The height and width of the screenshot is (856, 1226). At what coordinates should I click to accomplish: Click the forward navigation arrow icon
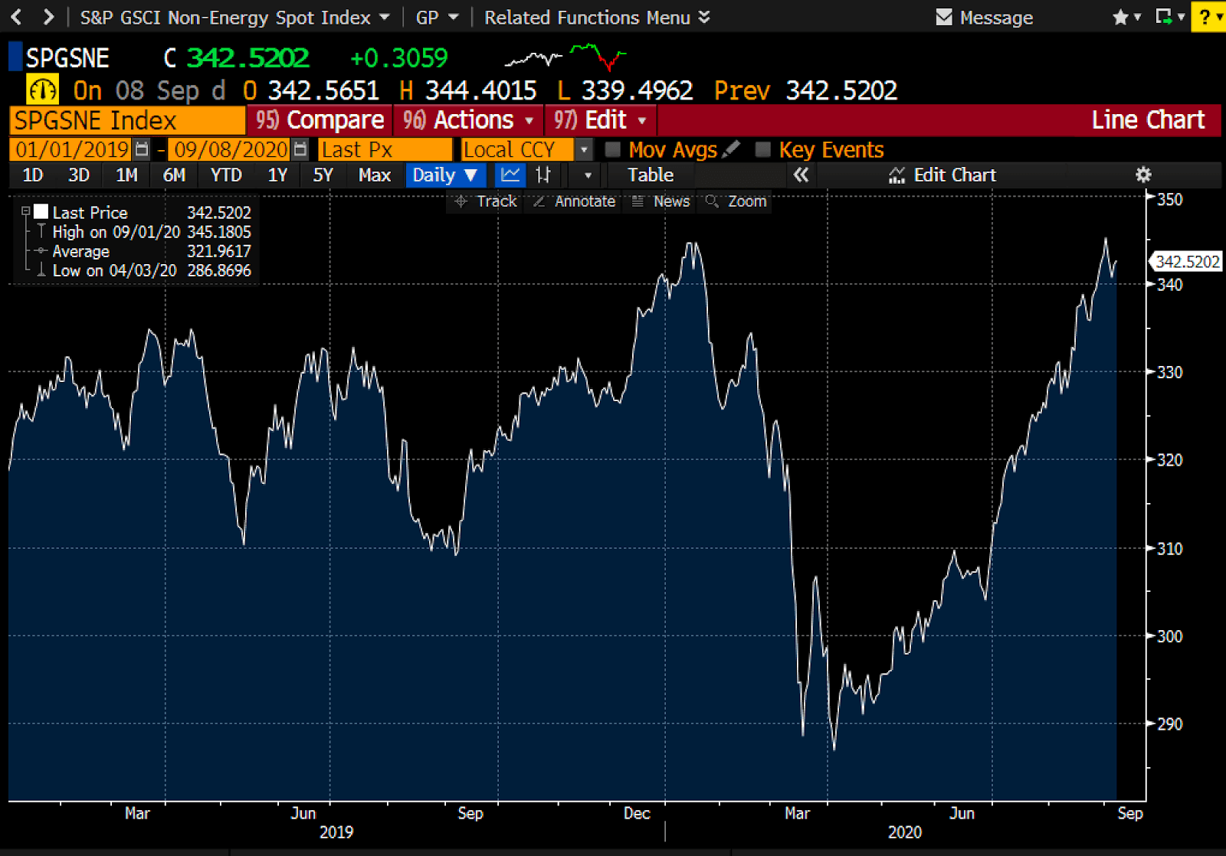[48, 17]
